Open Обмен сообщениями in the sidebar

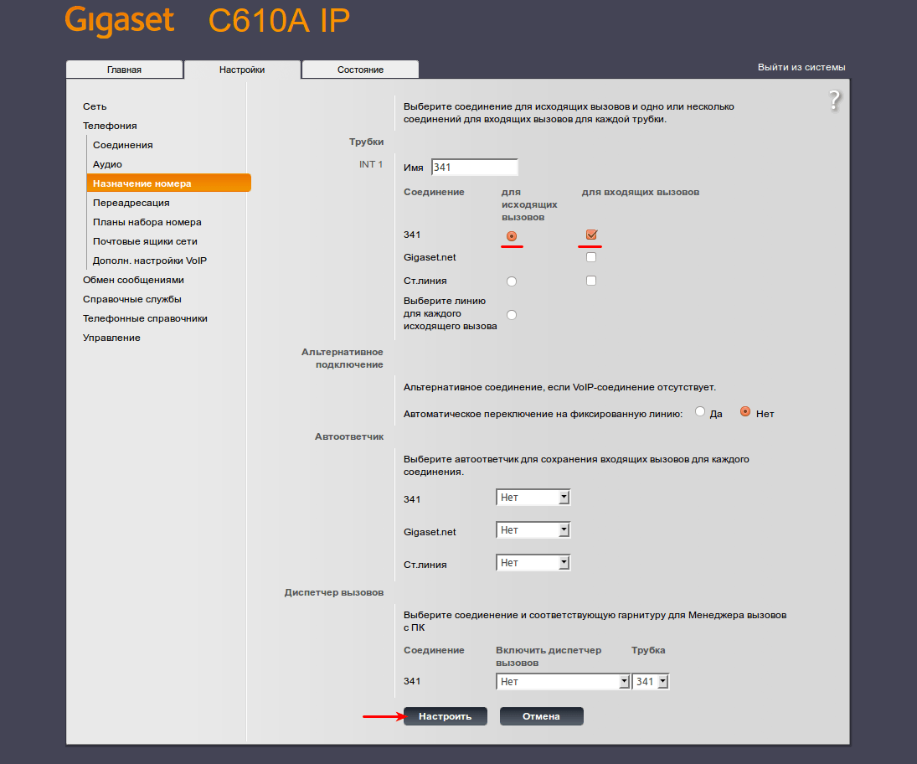tap(133, 280)
